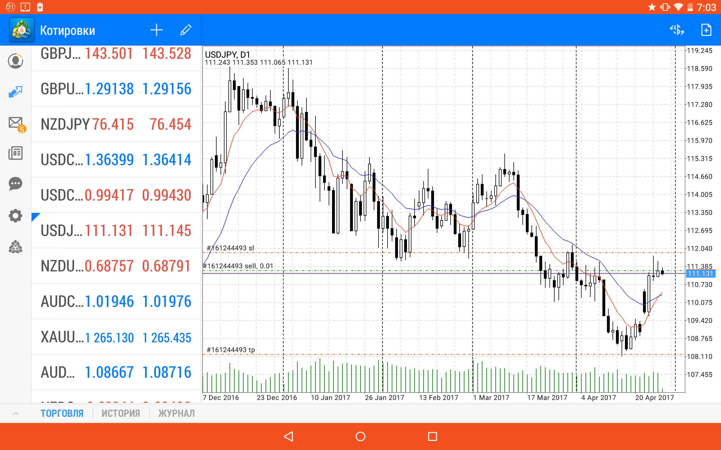Tap calendar 31 notification icon

tap(10, 7)
